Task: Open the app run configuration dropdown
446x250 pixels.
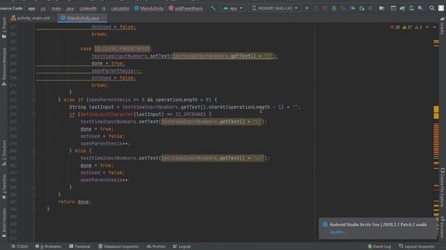Action: pyautogui.click(x=233, y=8)
